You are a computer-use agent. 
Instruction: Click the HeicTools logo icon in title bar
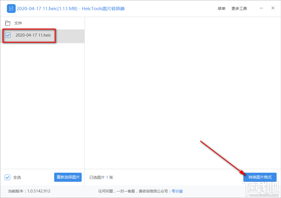coord(11,9)
